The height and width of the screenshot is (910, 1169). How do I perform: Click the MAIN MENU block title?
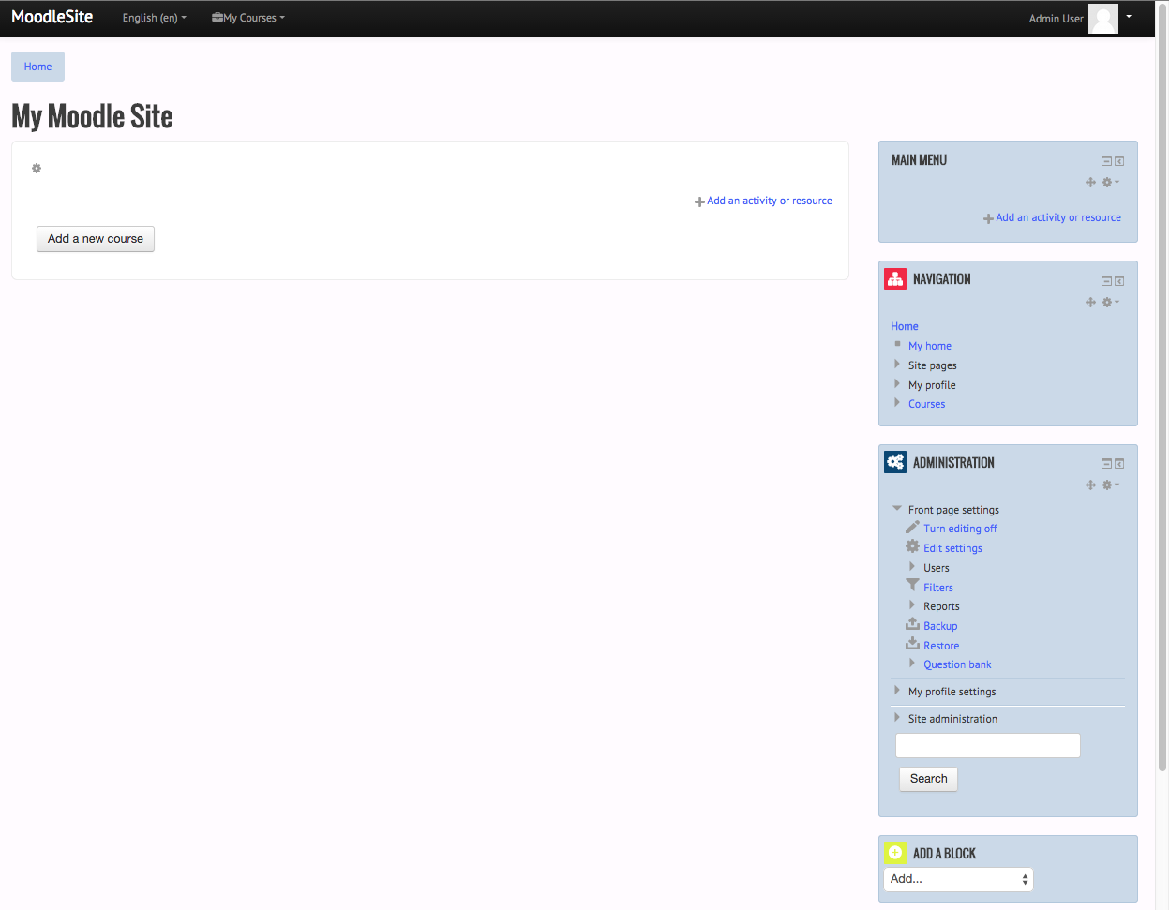click(919, 160)
